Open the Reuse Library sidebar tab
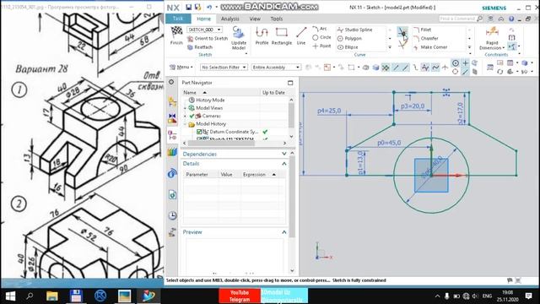Viewport: 540px width, 304px height. pos(172,152)
